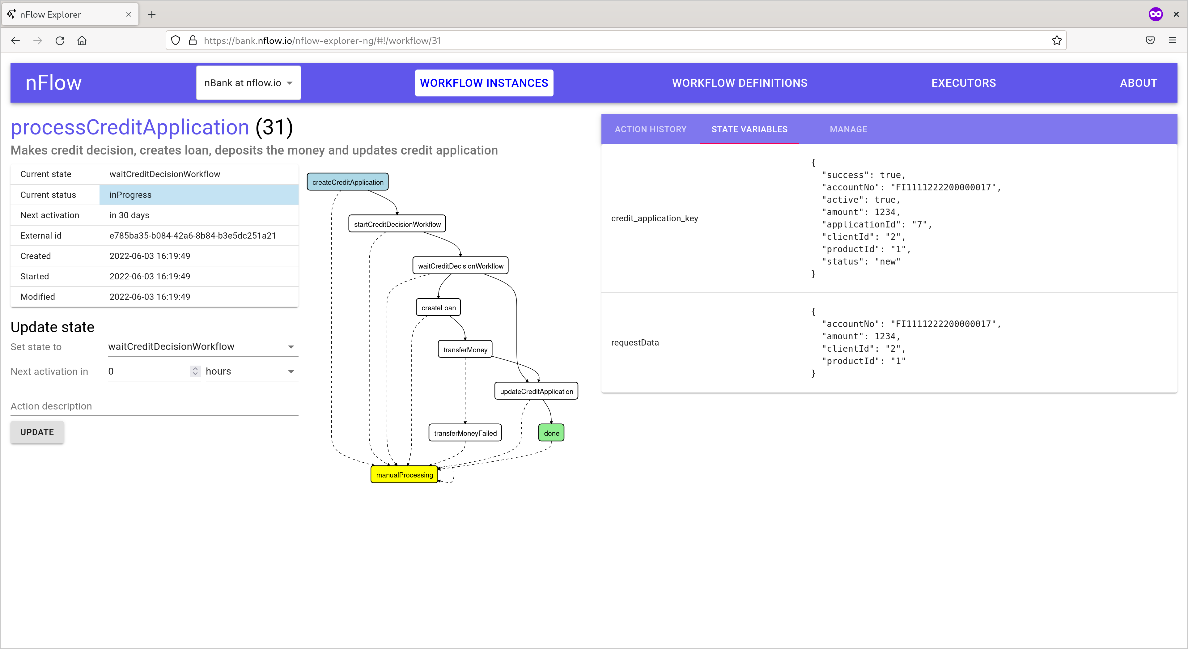Open the Manage tab
This screenshot has width=1188, height=649.
coord(848,129)
